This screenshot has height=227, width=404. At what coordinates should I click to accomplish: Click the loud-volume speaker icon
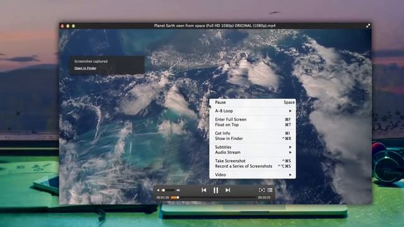click(178, 190)
